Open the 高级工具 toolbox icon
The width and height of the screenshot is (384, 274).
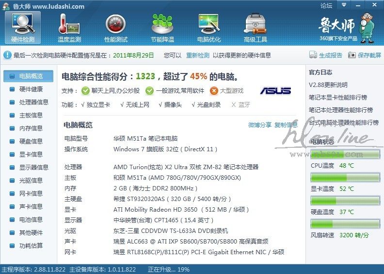256,24
